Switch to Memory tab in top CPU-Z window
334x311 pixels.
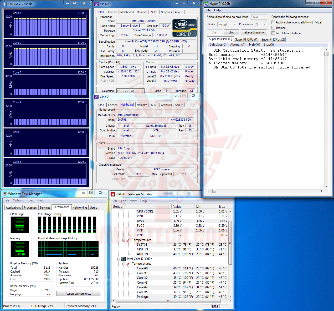coord(142,12)
